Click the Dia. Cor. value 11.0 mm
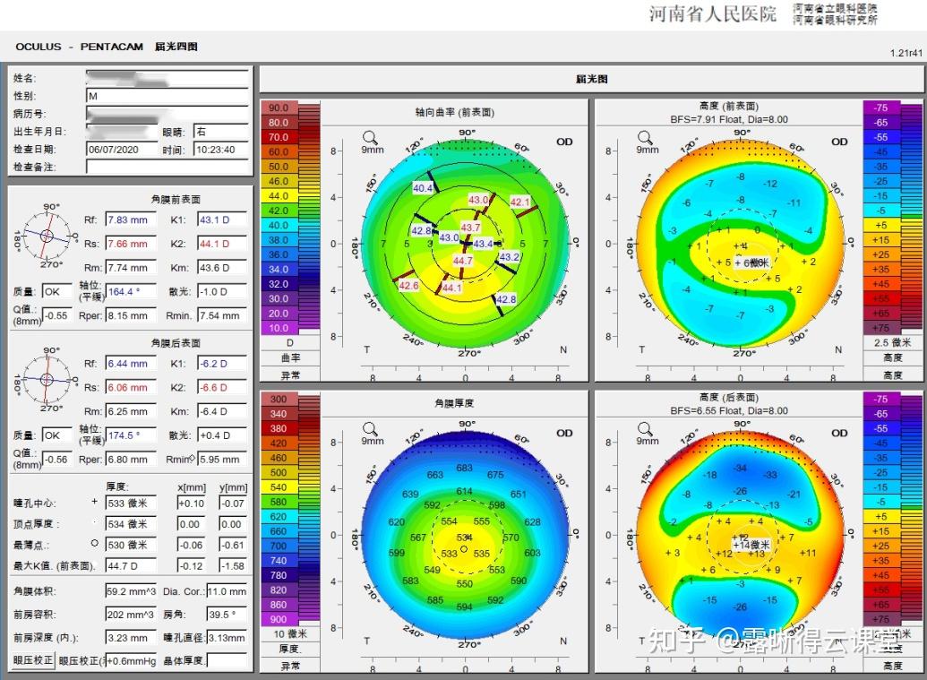 tap(227, 591)
